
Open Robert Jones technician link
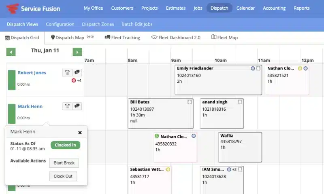coord(32,73)
